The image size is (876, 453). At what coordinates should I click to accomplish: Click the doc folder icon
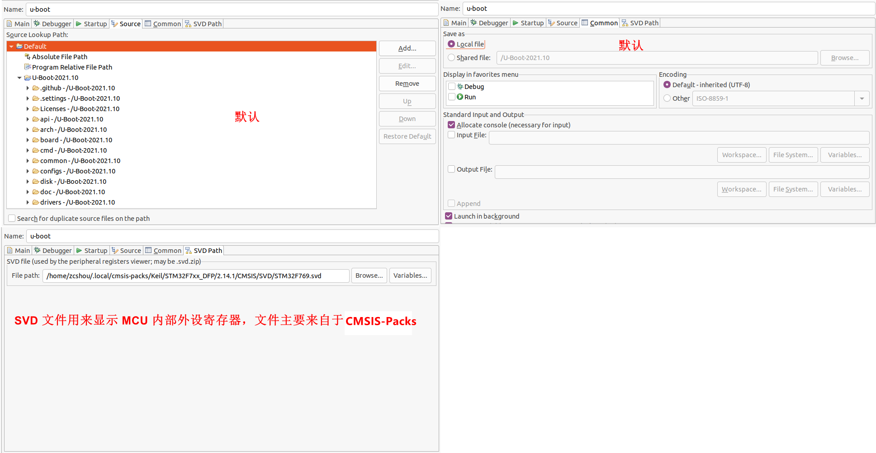pos(36,192)
